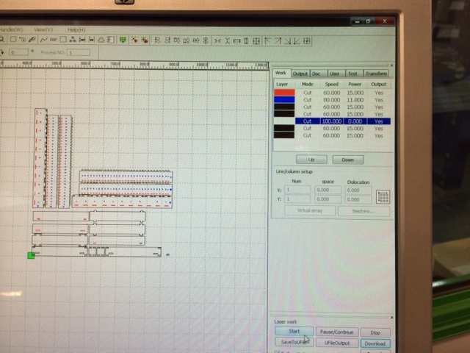Click the same size toolbar icon
The height and width of the screenshot is (353, 470).
pyautogui.click(x=256, y=41)
